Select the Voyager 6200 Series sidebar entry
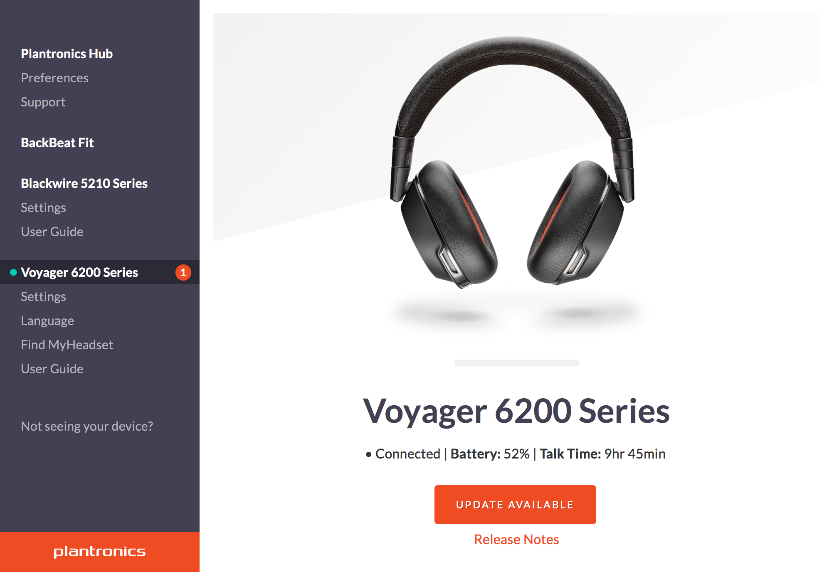The height and width of the screenshot is (572, 834). 100,272
